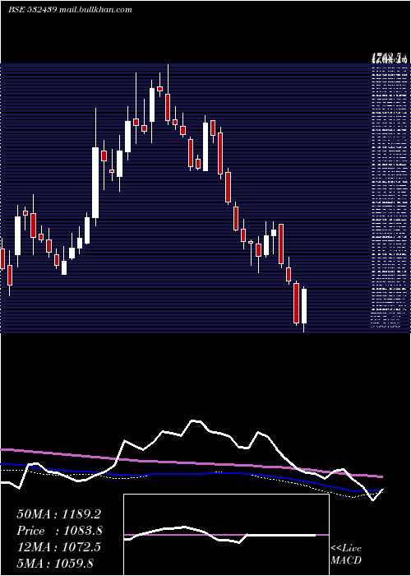Select the 12MA : 1072.5 value
411x576 pixels.
(x=58, y=547)
